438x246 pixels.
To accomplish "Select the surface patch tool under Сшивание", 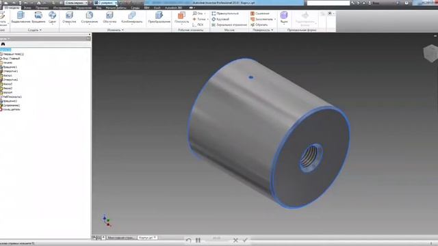I will click(x=261, y=19).
